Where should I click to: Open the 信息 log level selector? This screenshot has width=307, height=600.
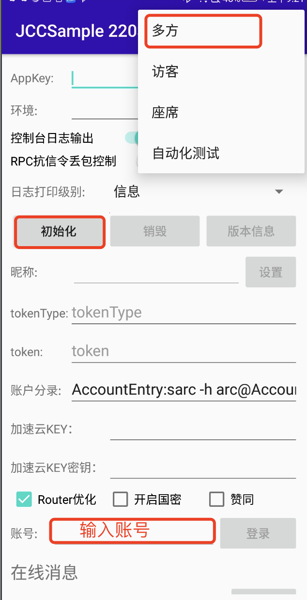(199, 192)
